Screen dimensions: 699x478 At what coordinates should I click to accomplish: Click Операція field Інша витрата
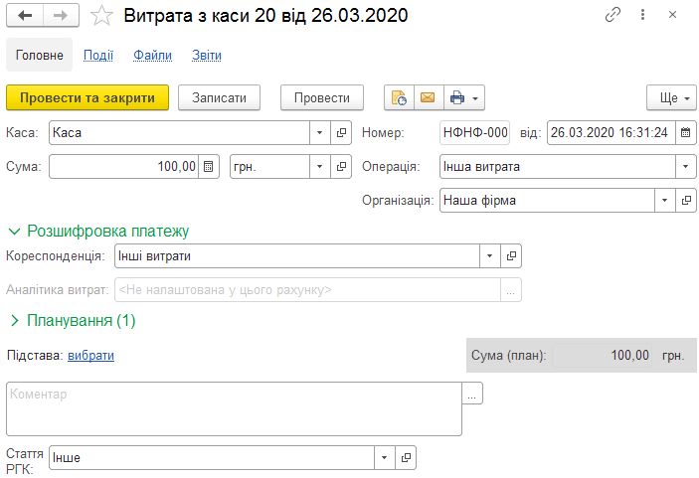click(558, 167)
